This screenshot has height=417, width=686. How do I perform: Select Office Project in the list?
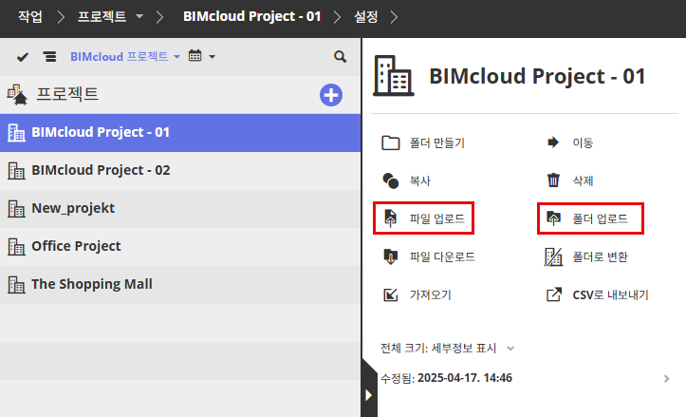[x=180, y=247]
